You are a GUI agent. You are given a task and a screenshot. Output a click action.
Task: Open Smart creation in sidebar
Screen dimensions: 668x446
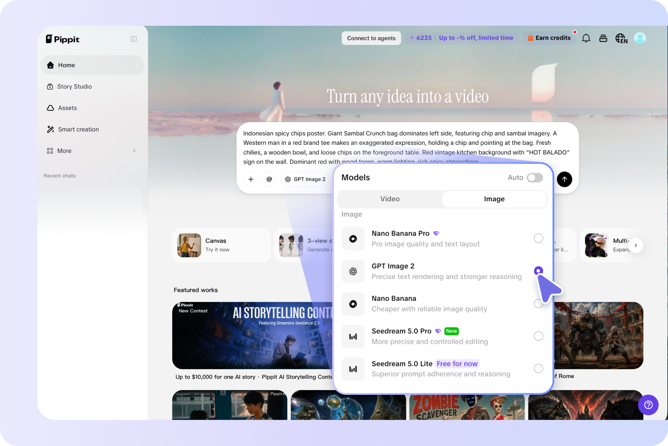tap(92, 129)
